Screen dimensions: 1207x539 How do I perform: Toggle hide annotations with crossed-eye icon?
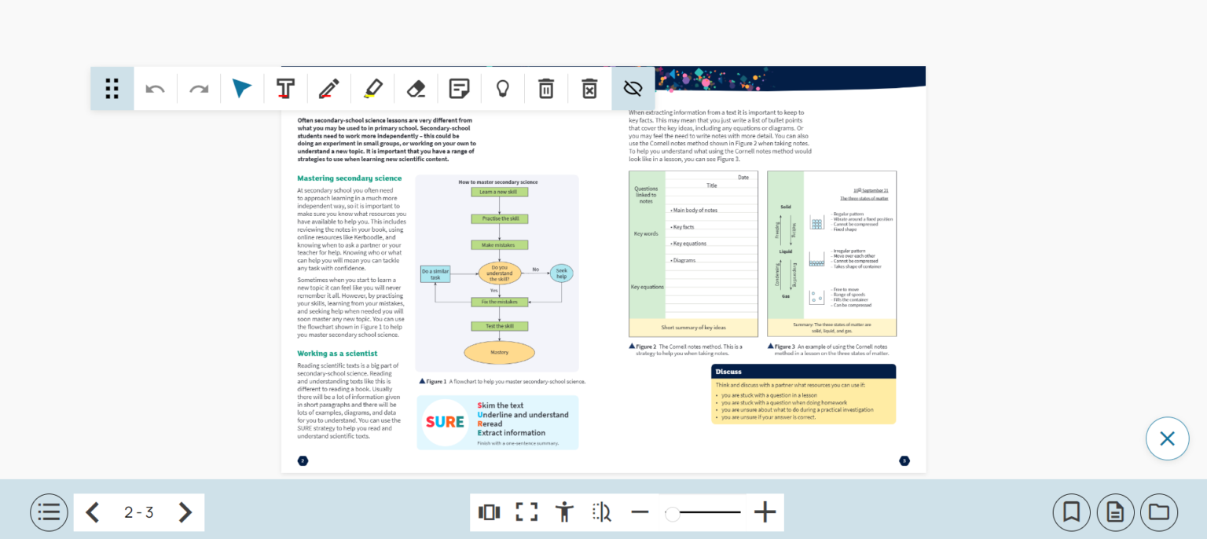click(633, 88)
